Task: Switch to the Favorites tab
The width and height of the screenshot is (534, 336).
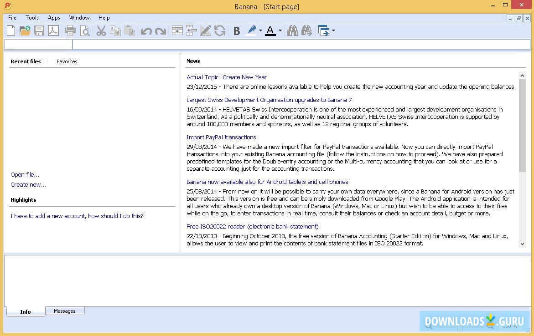Action: point(67,61)
